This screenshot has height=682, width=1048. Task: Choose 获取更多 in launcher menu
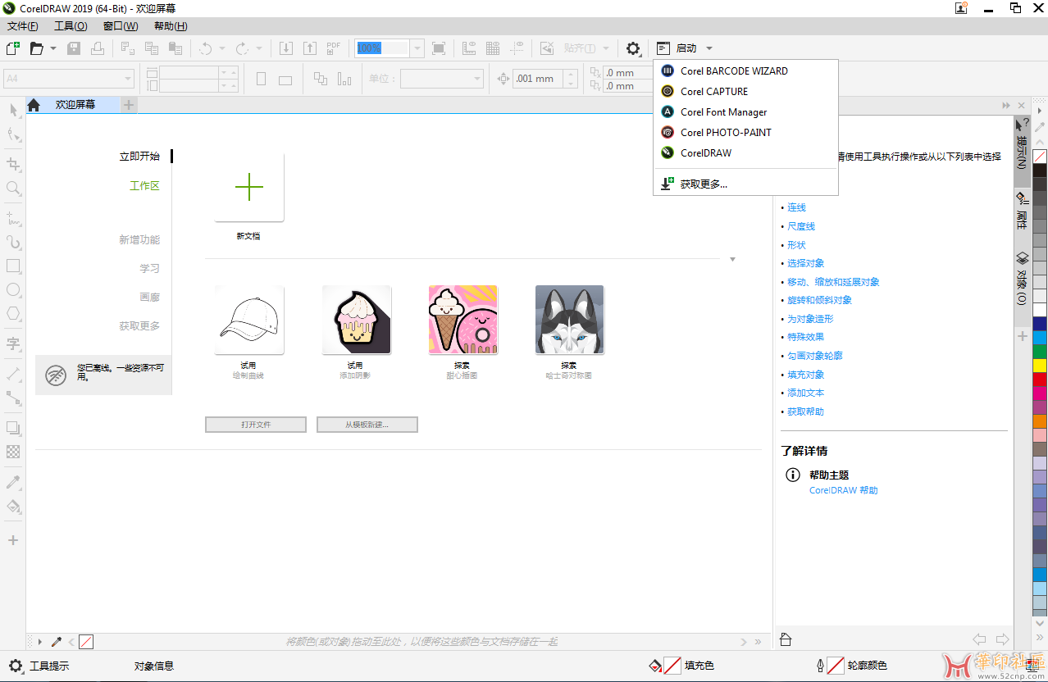[x=745, y=184]
